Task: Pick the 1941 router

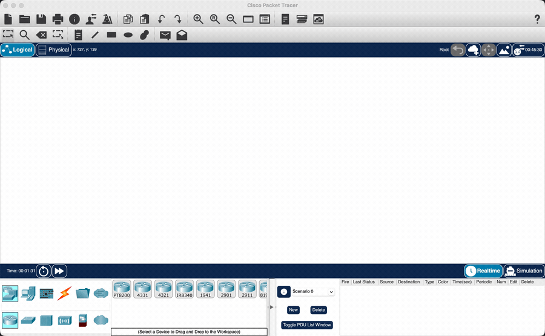Action: click(205, 289)
